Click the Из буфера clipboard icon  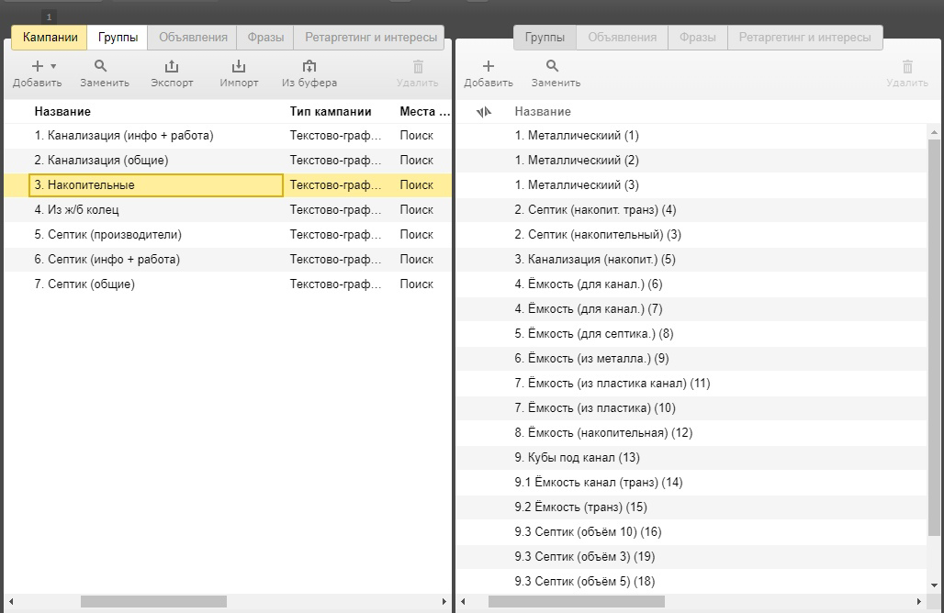pos(309,66)
